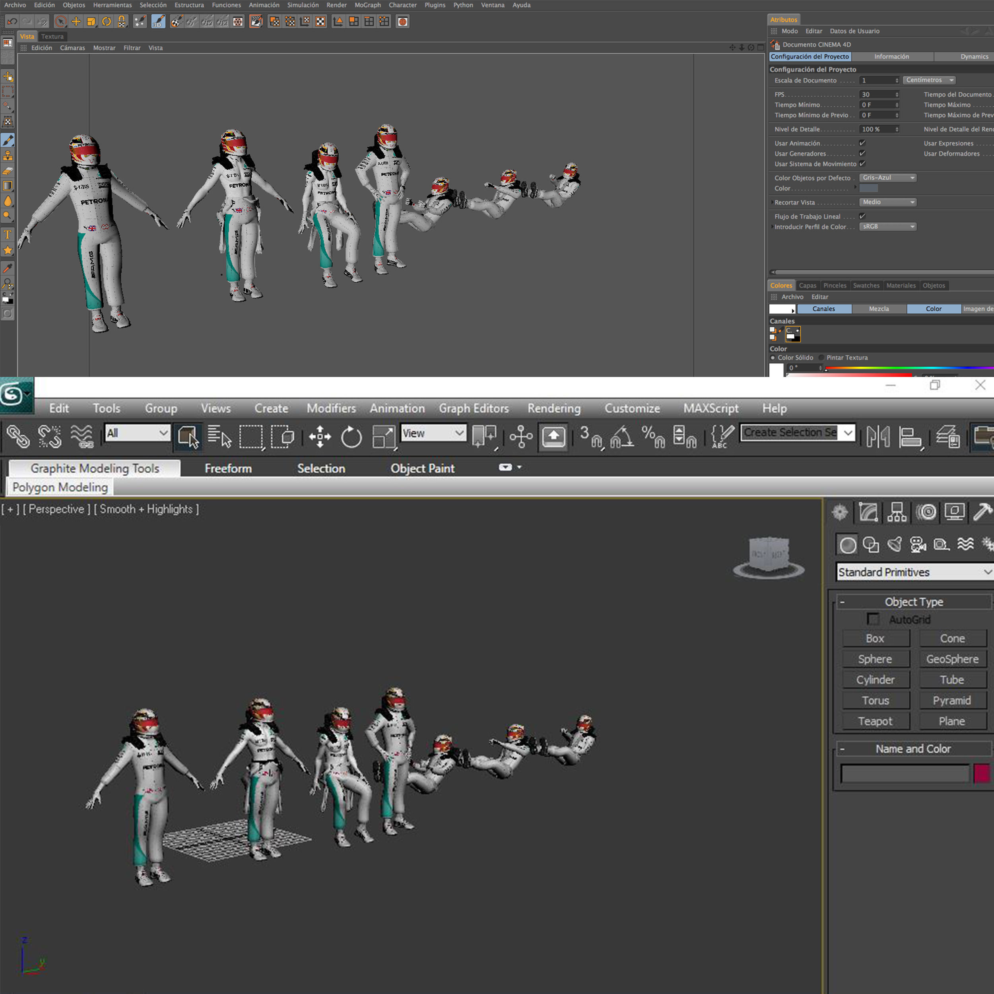Image resolution: width=994 pixels, height=994 pixels.
Task: Click the Angle Snap toggle icon
Action: click(x=621, y=437)
